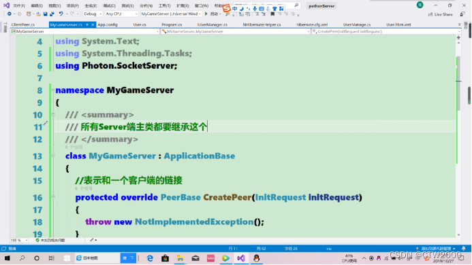Click the notifications bell in status bar

464,249
